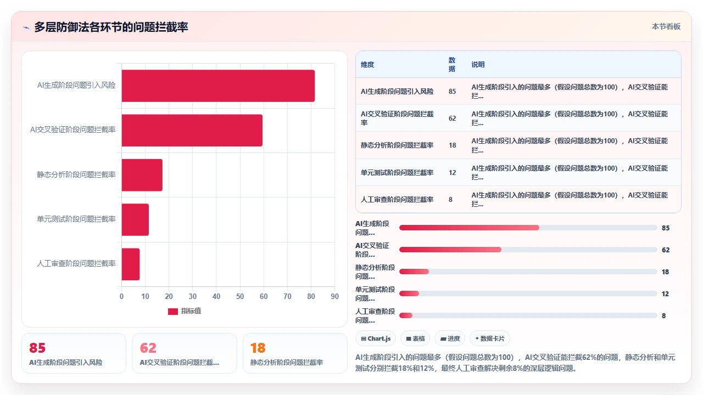Viewport: 703px width, 395px height.
Task: Select table cell 静态分析阶段问题拦截率
Action: tap(397, 145)
